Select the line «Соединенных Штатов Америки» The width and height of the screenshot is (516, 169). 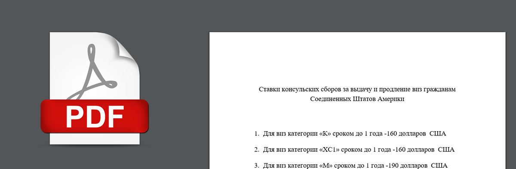coord(357,99)
